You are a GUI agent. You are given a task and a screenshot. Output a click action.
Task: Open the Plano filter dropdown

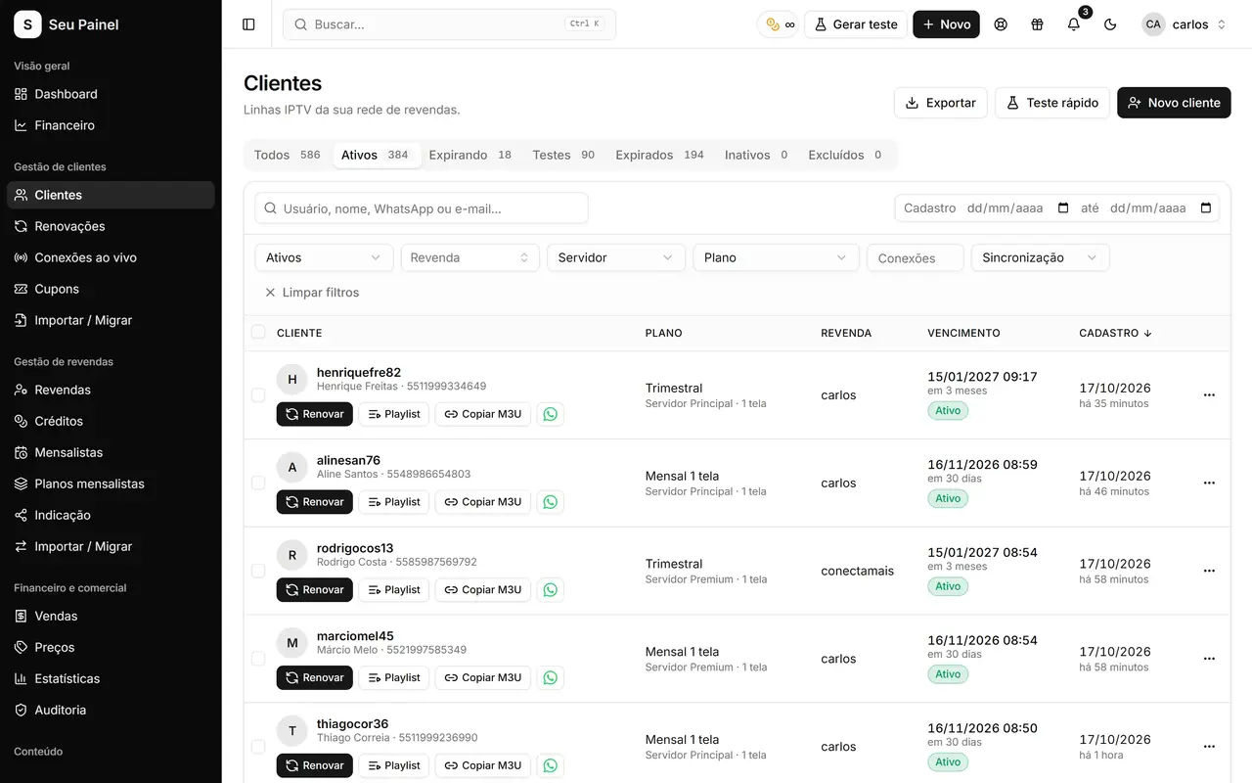tap(776, 257)
